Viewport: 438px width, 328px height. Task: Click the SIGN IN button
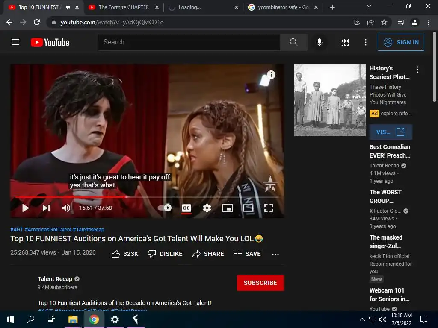coord(401,42)
